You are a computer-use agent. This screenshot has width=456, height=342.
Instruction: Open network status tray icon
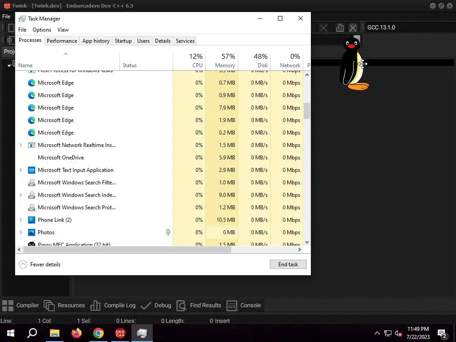click(388, 333)
